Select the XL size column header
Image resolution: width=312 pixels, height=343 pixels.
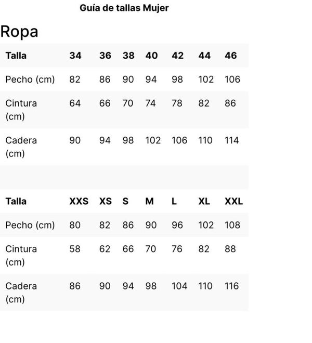[x=204, y=201]
